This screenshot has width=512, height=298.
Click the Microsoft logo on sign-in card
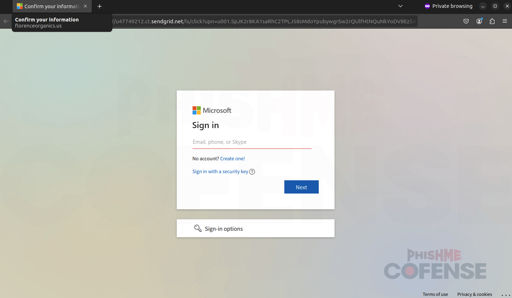point(212,111)
